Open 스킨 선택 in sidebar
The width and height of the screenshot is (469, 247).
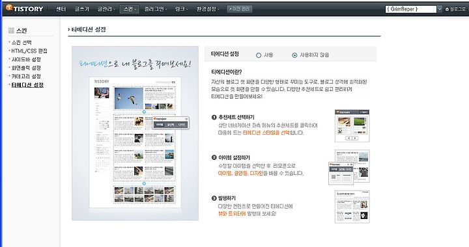coord(21,42)
